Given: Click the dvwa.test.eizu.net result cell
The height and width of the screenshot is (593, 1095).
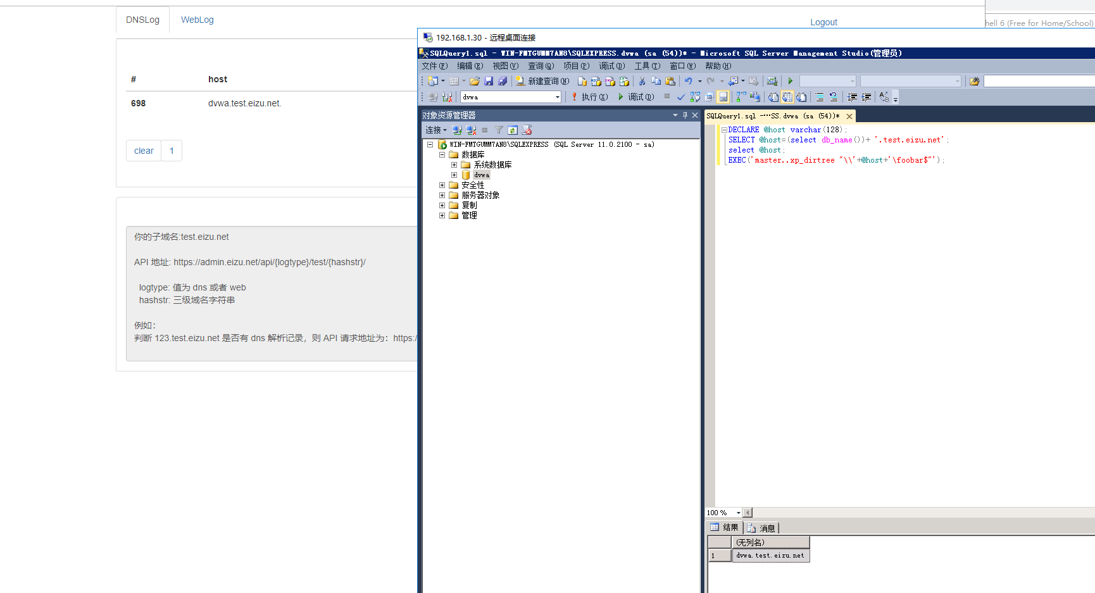Looking at the screenshot, I should tap(770, 556).
